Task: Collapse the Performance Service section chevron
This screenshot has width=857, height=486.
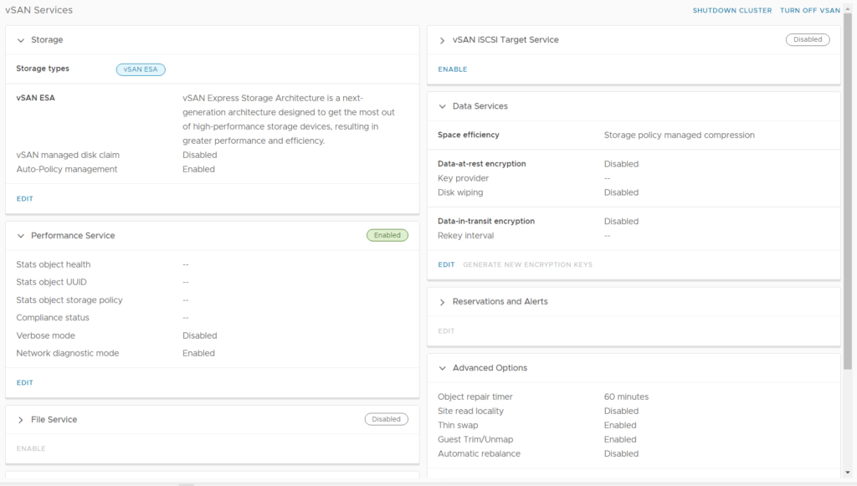Action: tap(21, 236)
